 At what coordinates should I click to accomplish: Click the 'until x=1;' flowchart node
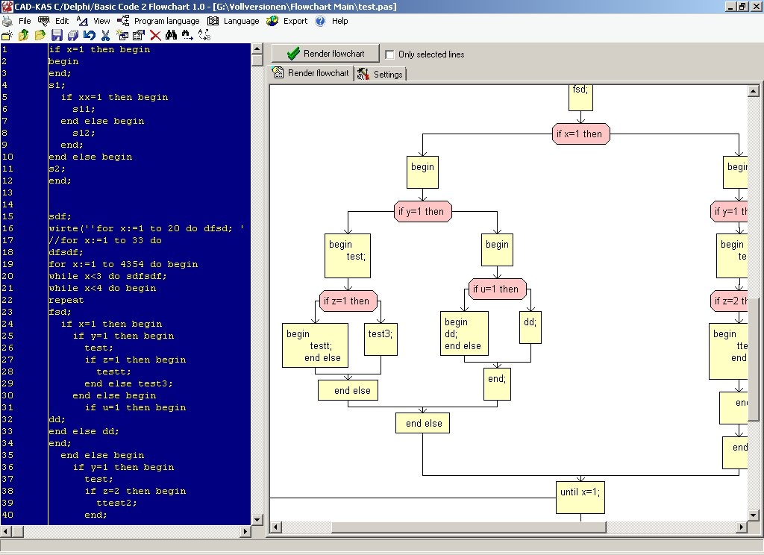[580, 496]
